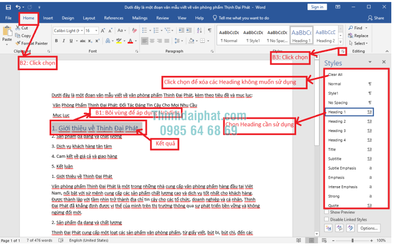Show paragraph marks with the pilcrow icon
Image resolution: width=397 pixels, height=246 pixels.
[210, 30]
